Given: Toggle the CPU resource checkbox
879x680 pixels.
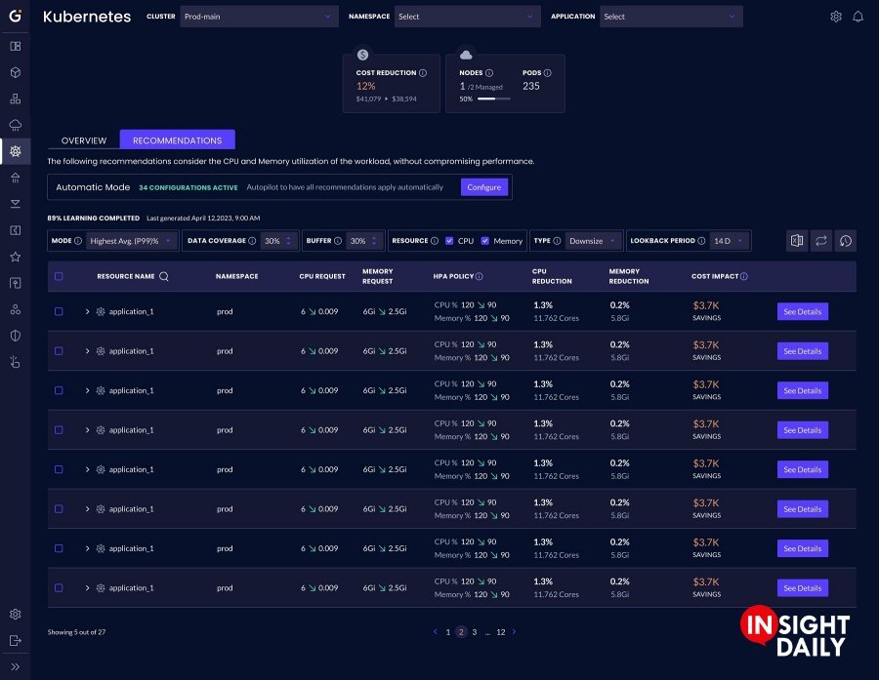Looking at the screenshot, I should (448, 241).
